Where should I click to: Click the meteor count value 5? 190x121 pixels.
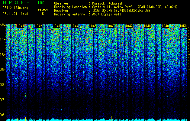pos(43,14)
